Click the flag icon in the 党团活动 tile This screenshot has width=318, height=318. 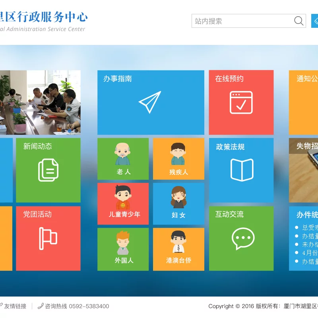tap(48, 238)
